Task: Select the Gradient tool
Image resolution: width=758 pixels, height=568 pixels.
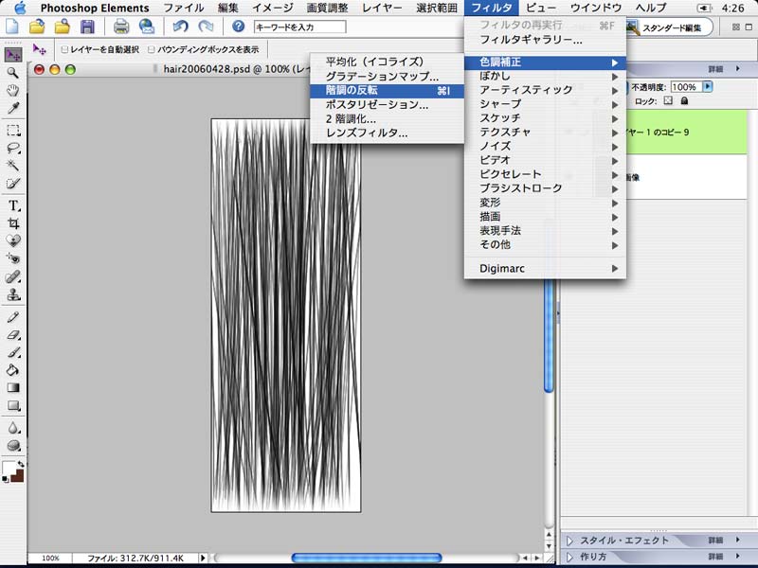Action: (13, 387)
